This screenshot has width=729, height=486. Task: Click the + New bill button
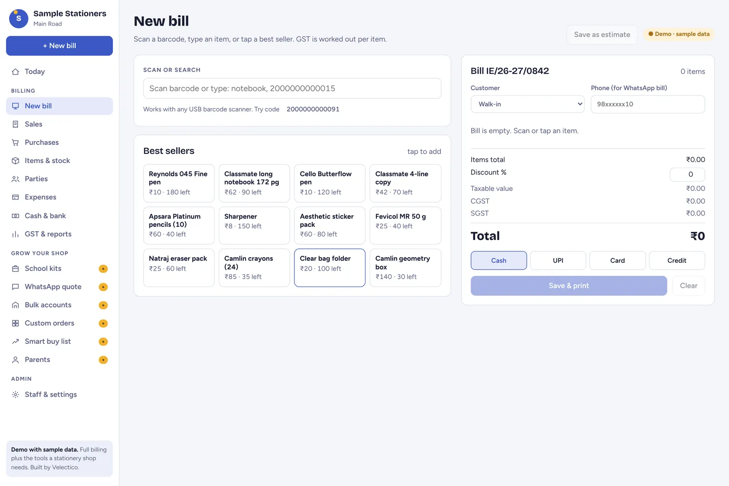point(59,46)
